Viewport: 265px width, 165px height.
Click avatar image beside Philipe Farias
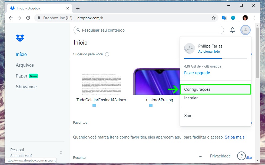point(190,48)
